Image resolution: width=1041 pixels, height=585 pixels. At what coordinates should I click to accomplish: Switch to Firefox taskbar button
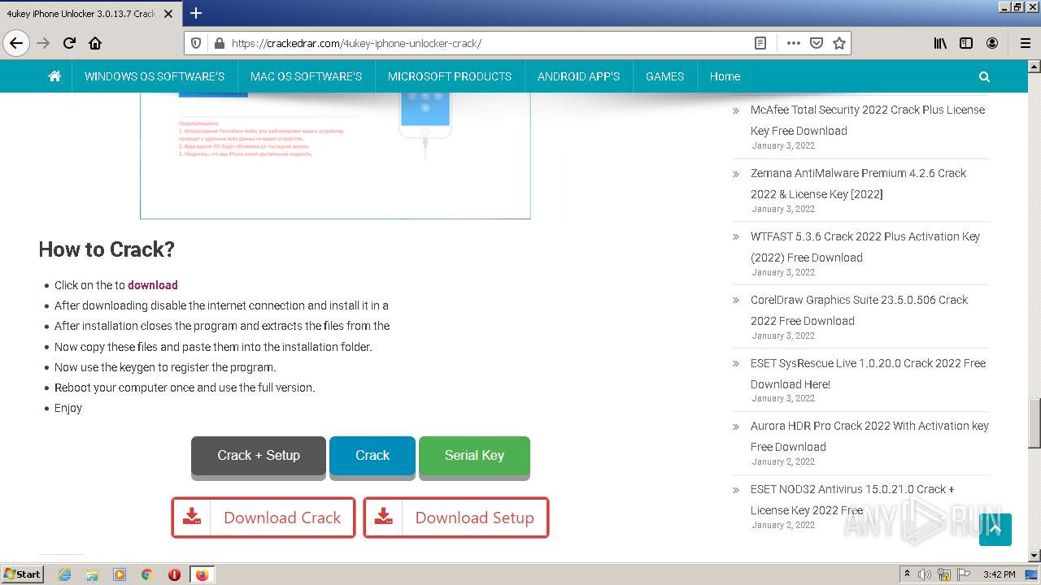tap(202, 574)
